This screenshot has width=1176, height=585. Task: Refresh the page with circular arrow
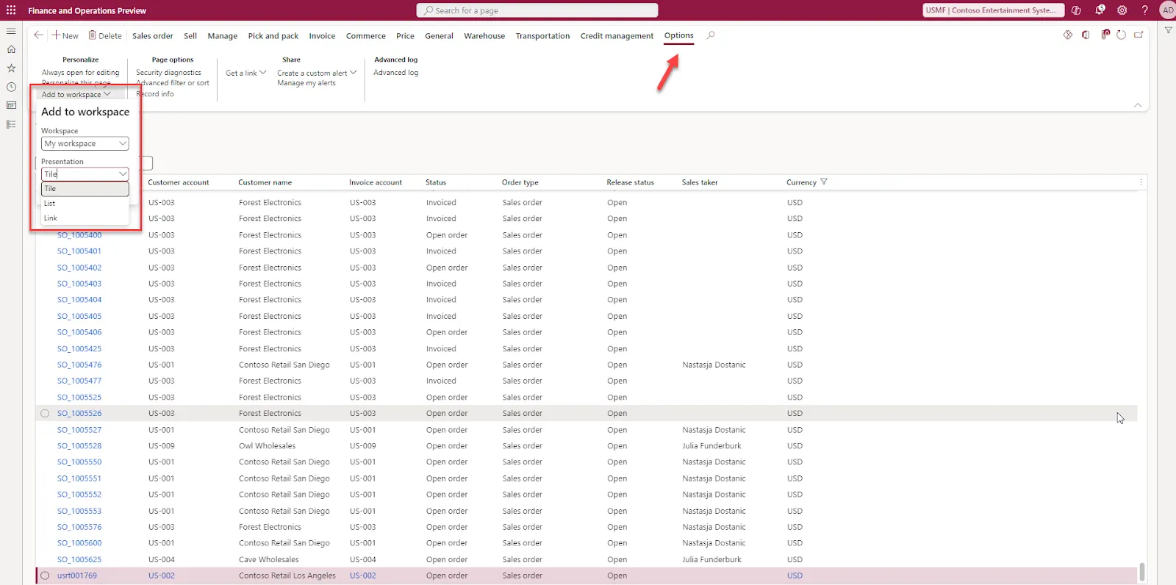click(x=1121, y=35)
